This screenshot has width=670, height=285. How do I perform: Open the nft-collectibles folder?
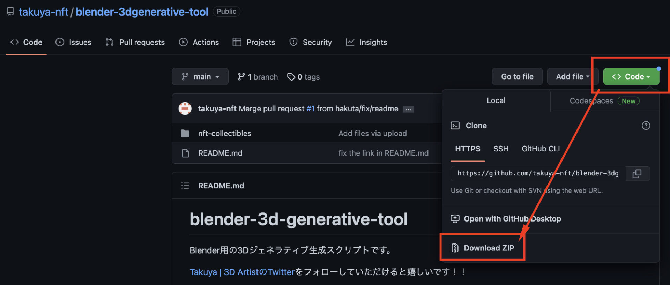tap(224, 133)
